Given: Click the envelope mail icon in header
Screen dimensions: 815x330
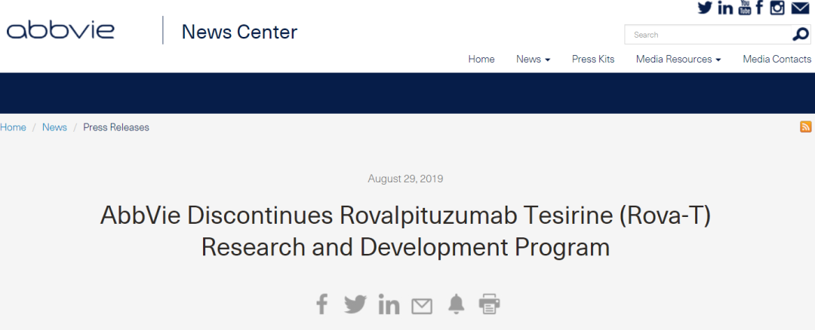Looking at the screenshot, I should coord(801,8).
